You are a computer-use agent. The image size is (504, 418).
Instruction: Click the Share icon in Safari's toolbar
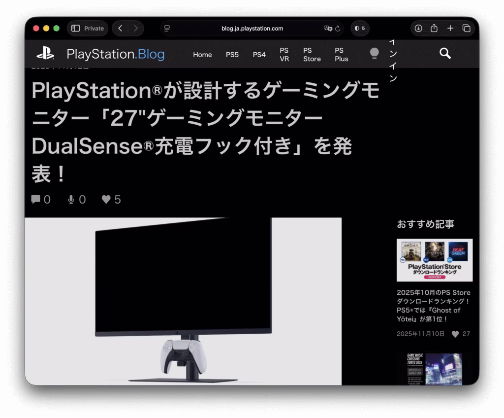coord(434,28)
